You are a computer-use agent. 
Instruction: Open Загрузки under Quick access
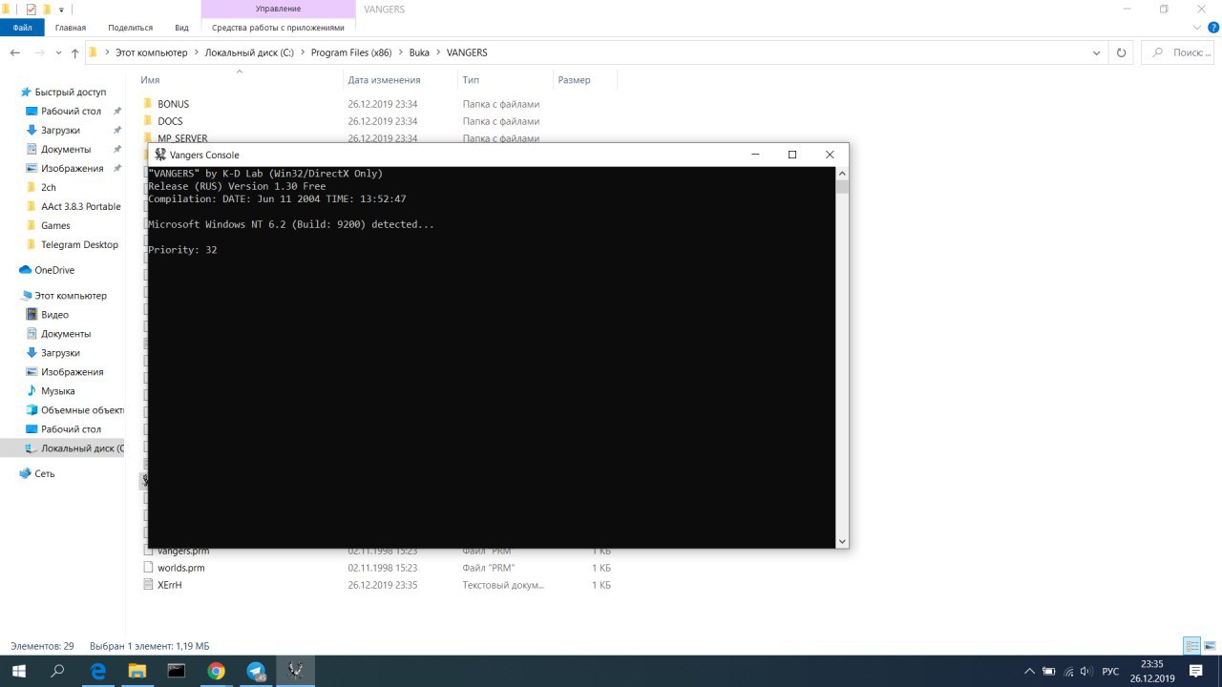[x=60, y=130]
